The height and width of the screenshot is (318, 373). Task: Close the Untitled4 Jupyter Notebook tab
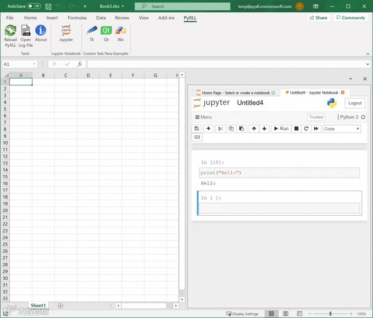click(x=342, y=92)
